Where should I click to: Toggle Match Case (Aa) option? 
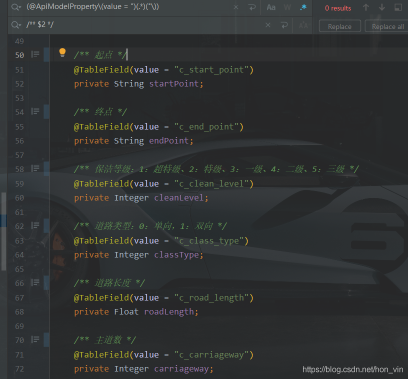tap(271, 7)
